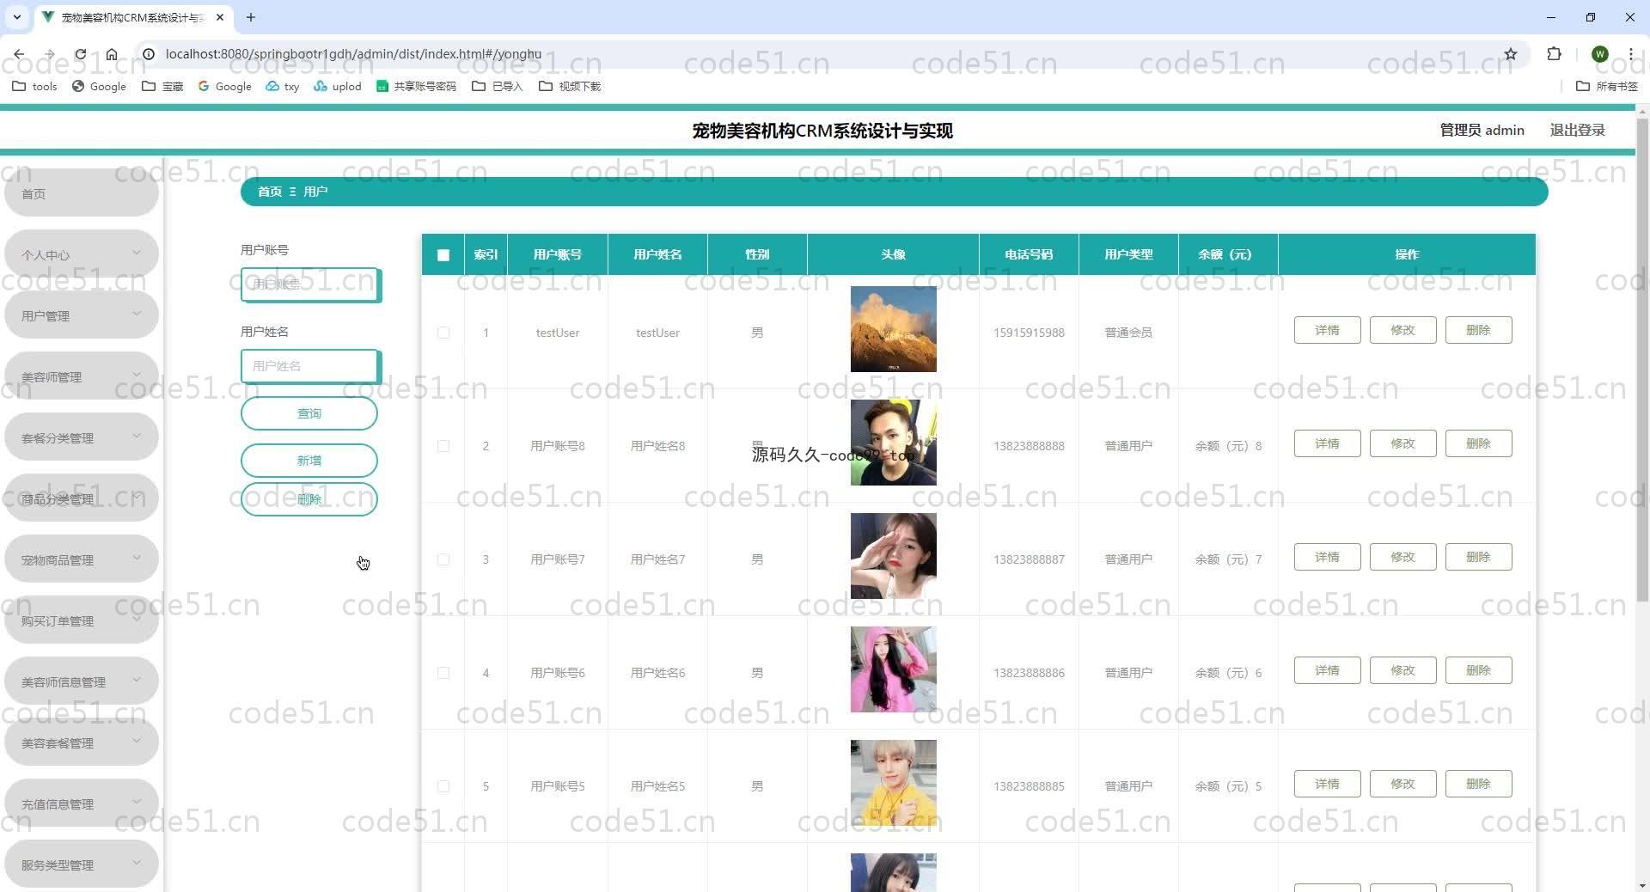Toggle the select-all checkbox in table header
This screenshot has width=1650, height=892.
tap(443, 255)
